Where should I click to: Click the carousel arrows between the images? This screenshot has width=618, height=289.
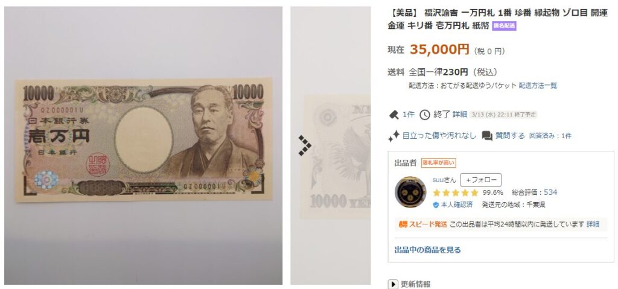[x=304, y=145]
